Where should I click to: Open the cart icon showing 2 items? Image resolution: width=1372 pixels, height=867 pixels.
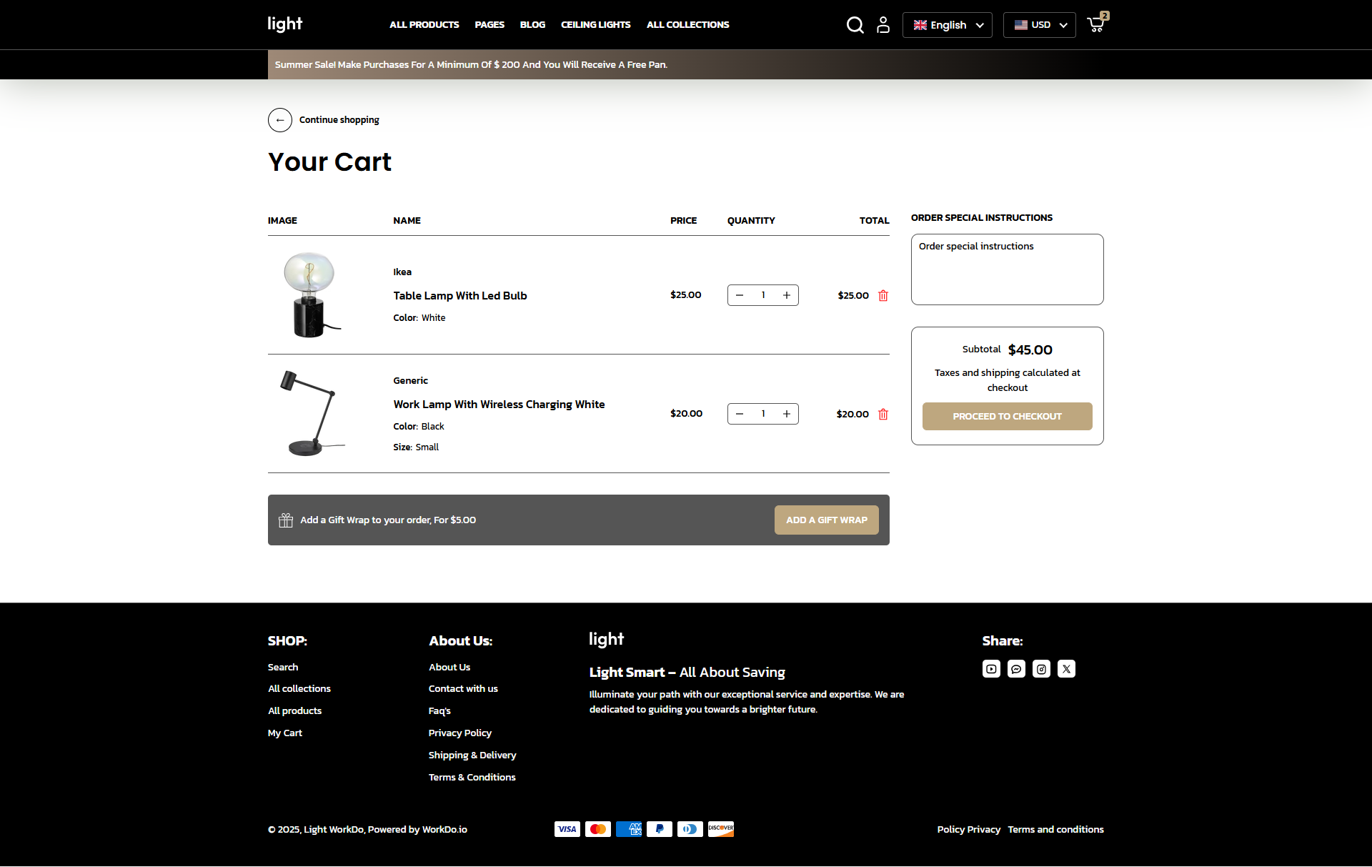(1095, 24)
